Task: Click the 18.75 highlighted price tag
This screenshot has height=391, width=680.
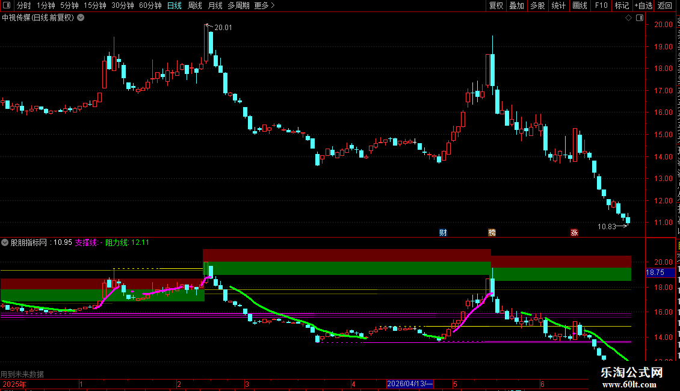Action: point(660,272)
